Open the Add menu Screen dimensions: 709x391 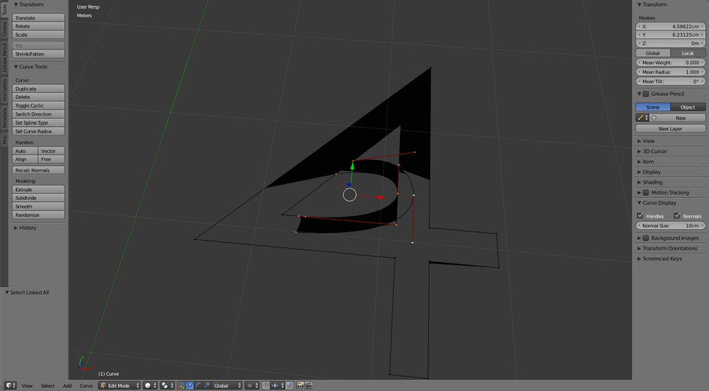click(x=67, y=386)
